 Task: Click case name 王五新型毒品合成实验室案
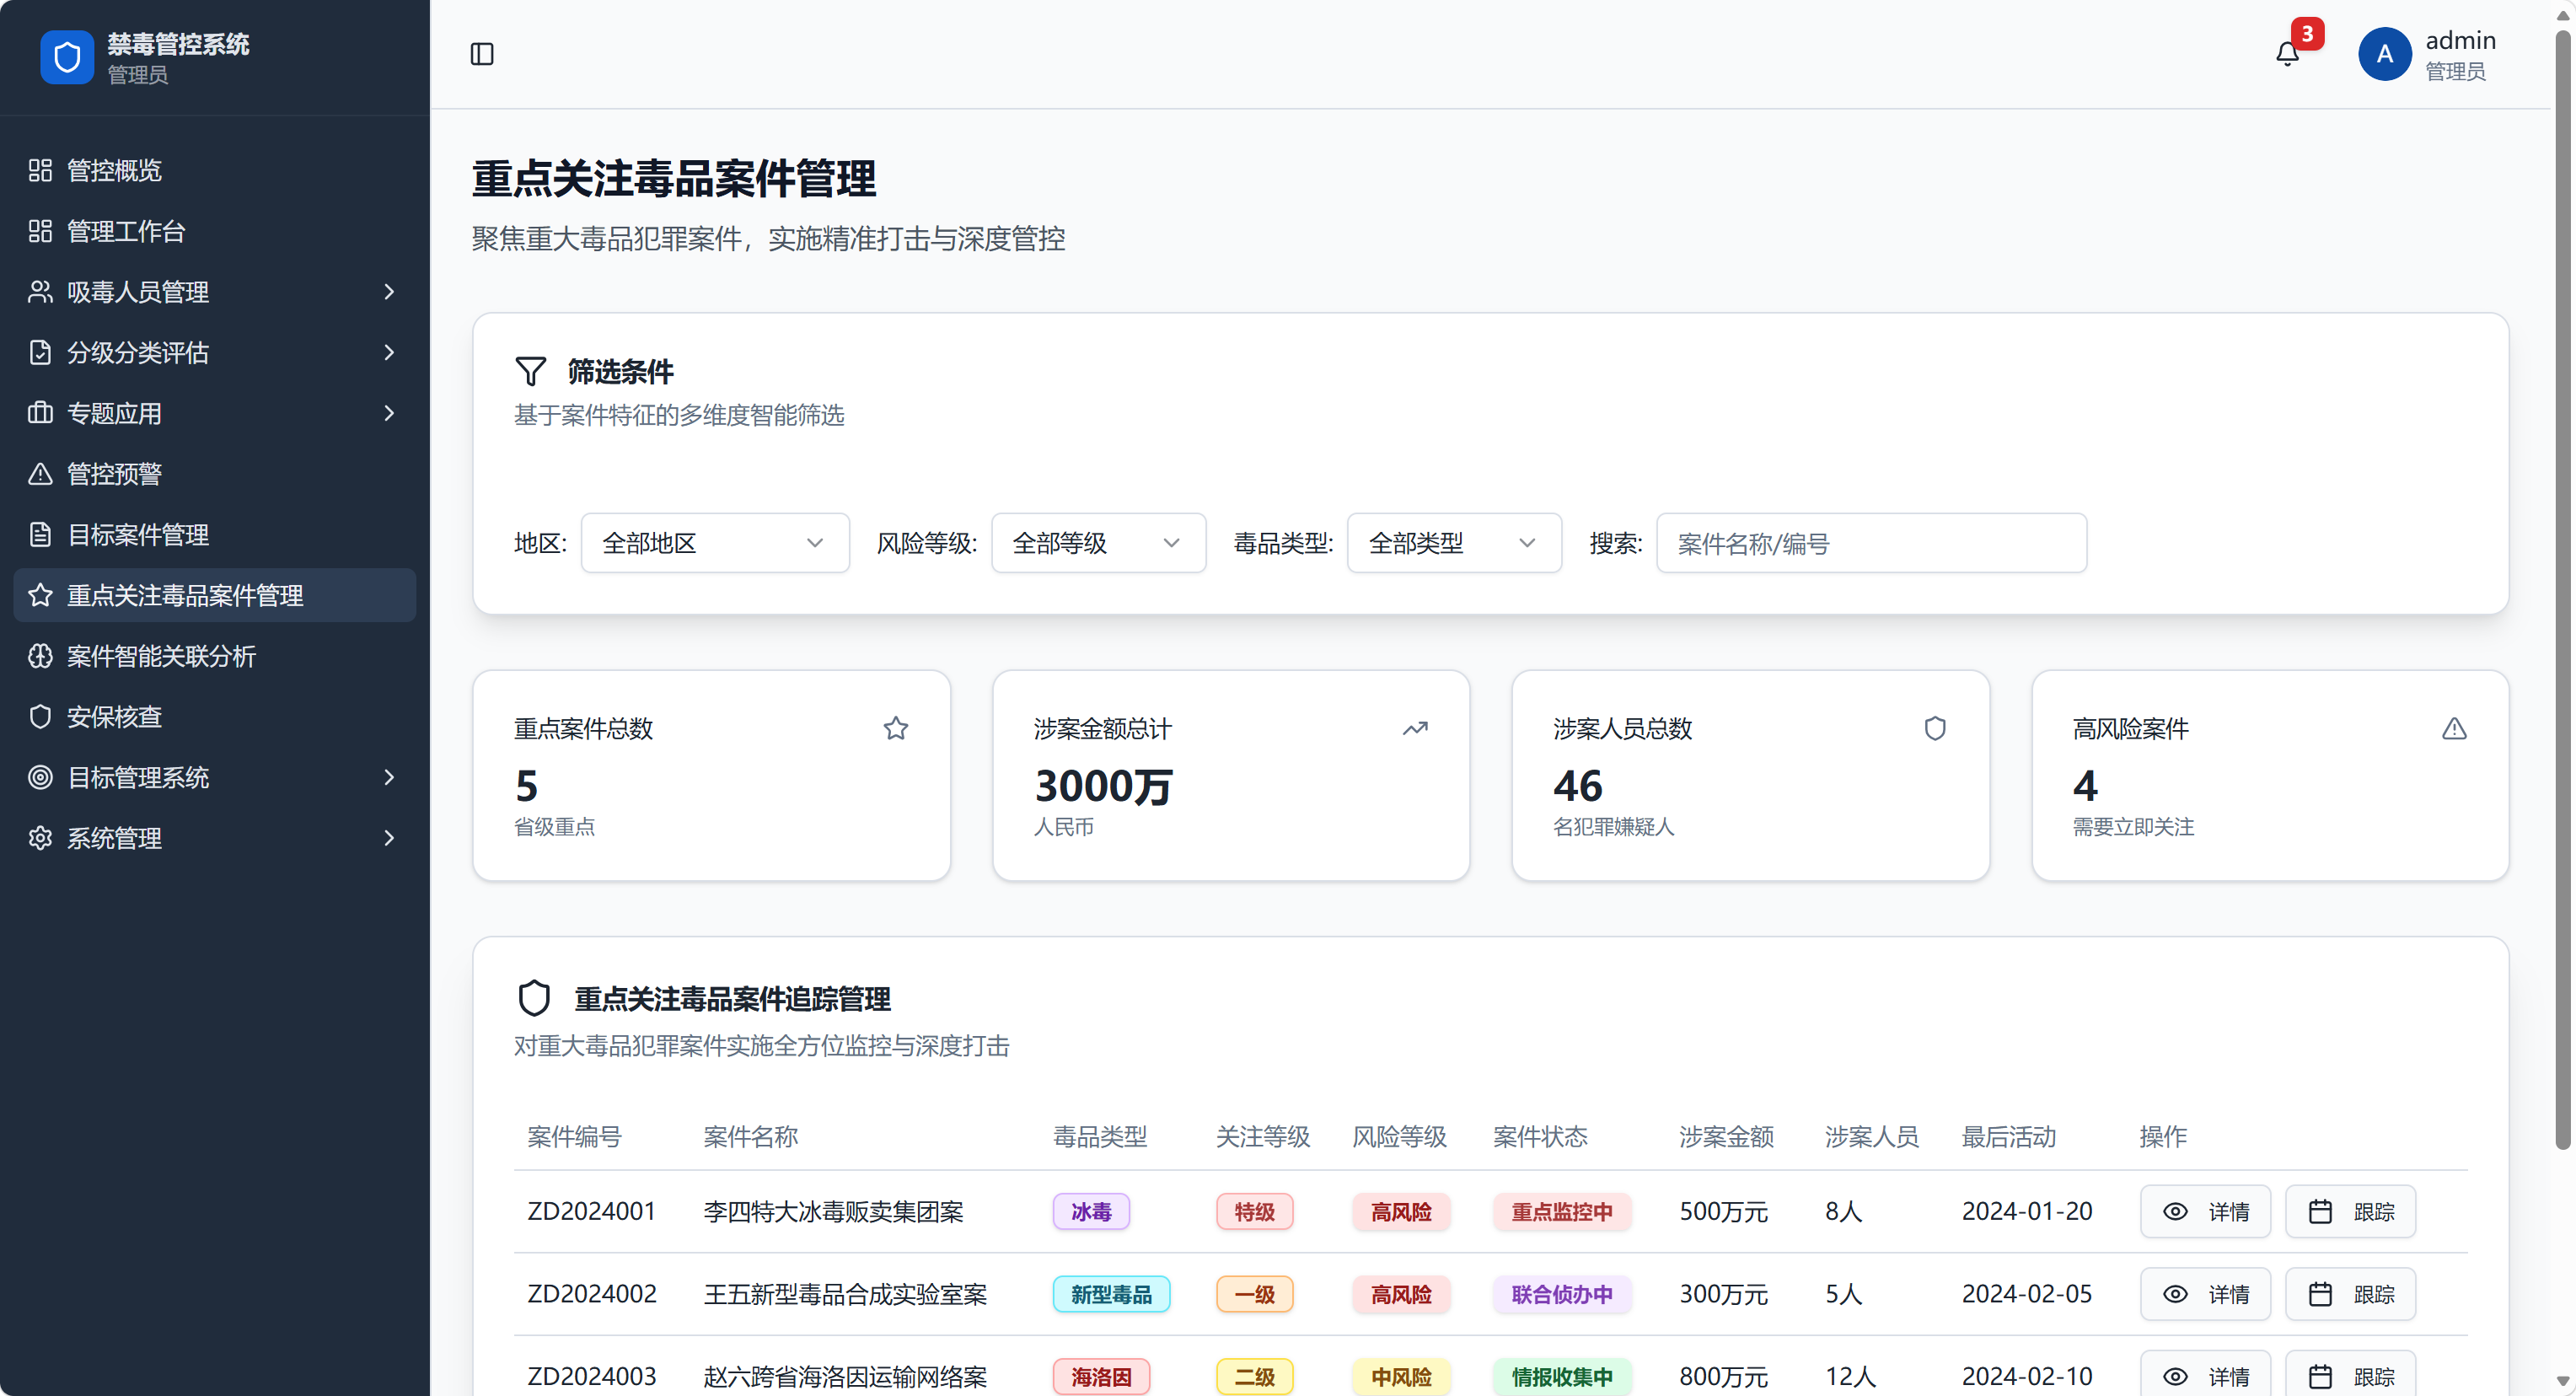845,1294
